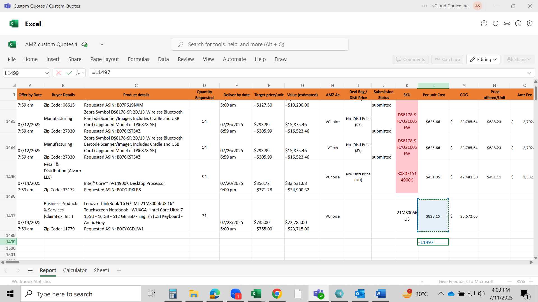Switch to Sheet1 tab

tap(101, 270)
